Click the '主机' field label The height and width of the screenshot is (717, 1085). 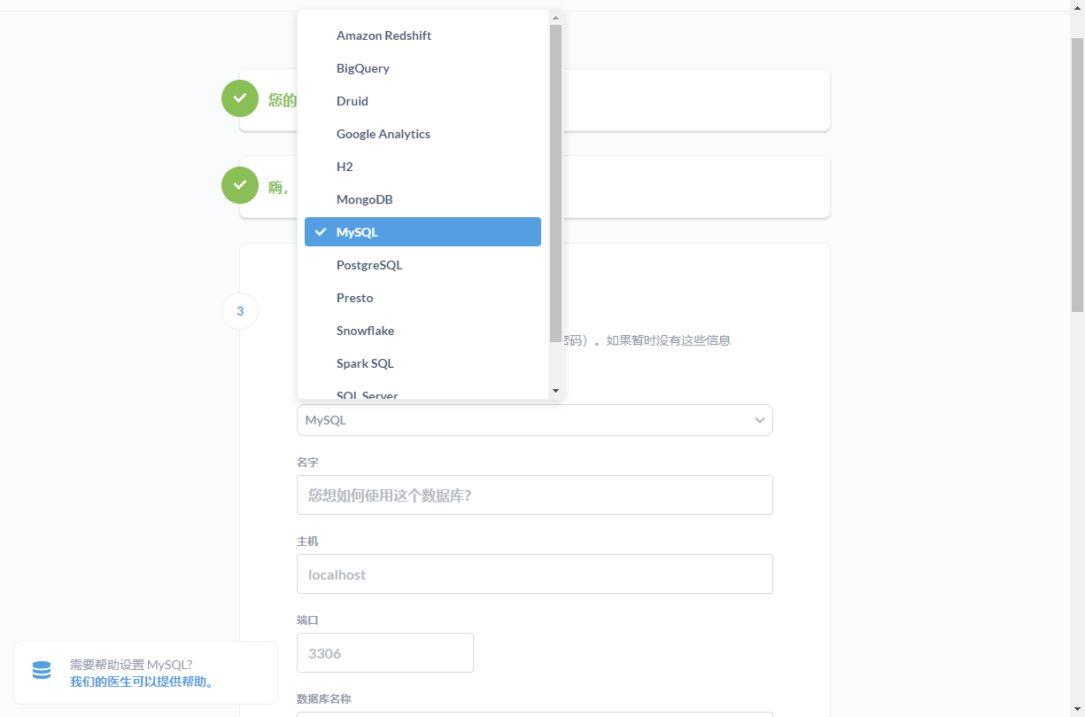click(307, 542)
